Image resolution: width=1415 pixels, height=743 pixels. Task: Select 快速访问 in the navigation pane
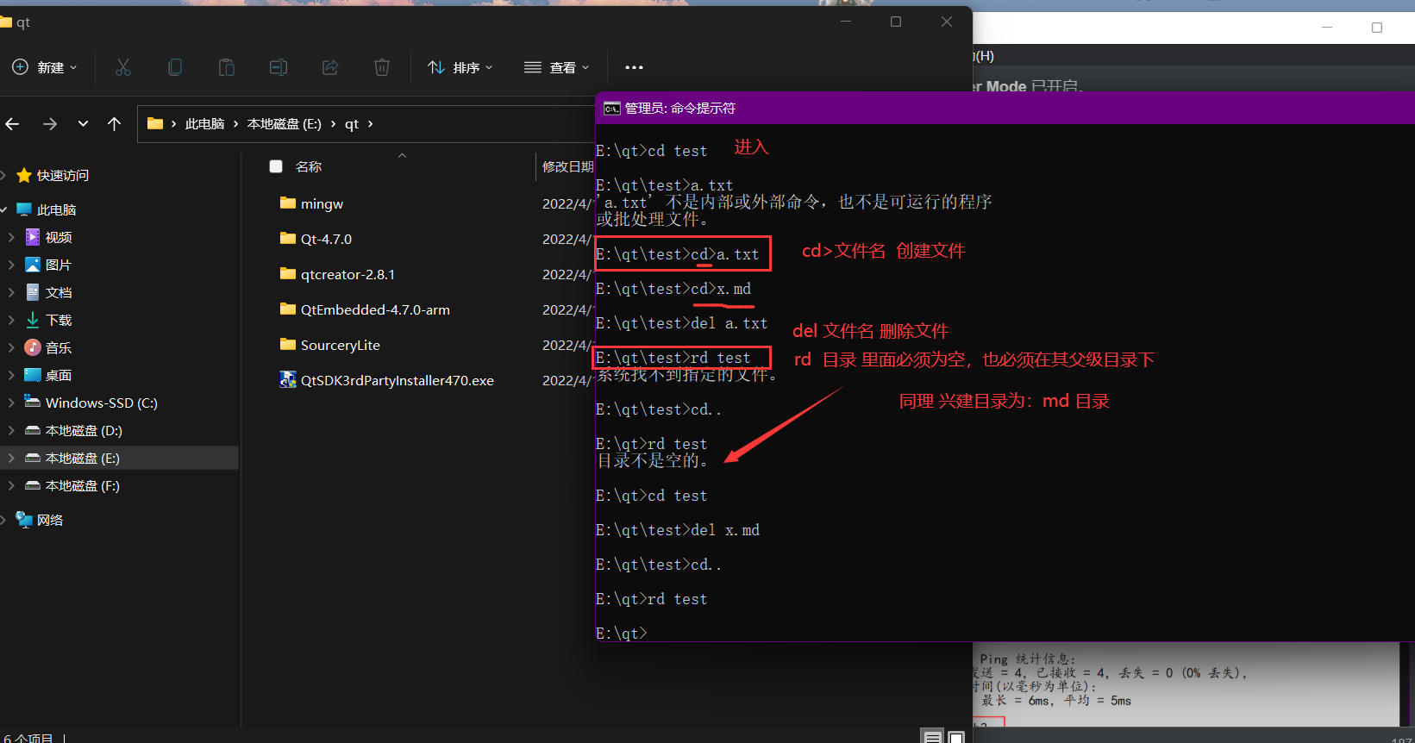pos(62,175)
